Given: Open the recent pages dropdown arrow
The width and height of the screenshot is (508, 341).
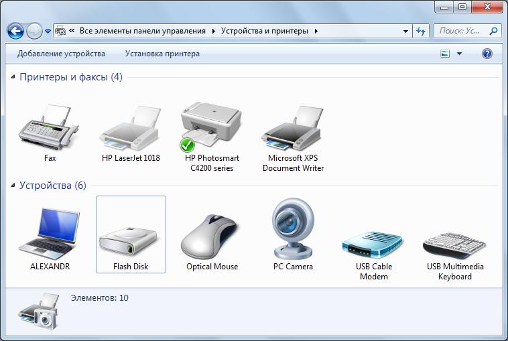Looking at the screenshot, I should [x=48, y=31].
